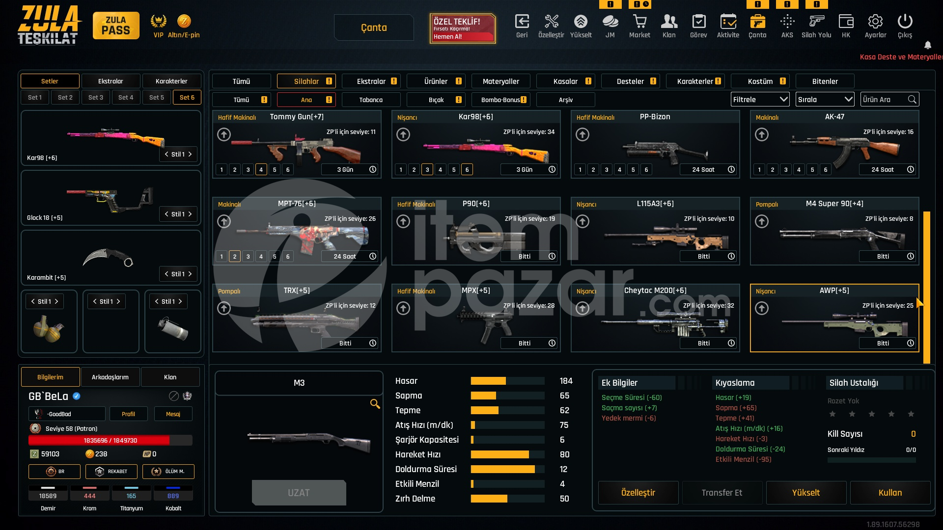Toggle set slot 4 on Tommy Gun card
The image size is (943, 530).
point(261,170)
